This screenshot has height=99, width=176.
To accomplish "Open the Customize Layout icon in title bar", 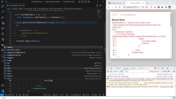I will point(89,2).
